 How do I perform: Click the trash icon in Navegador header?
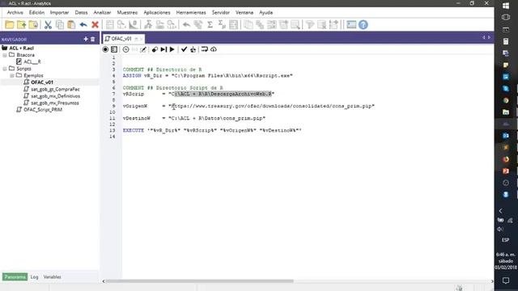click(x=93, y=39)
